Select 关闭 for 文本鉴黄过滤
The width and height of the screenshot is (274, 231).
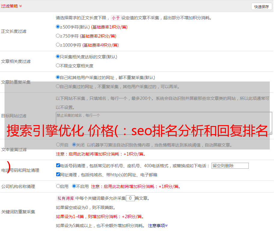(74, 145)
